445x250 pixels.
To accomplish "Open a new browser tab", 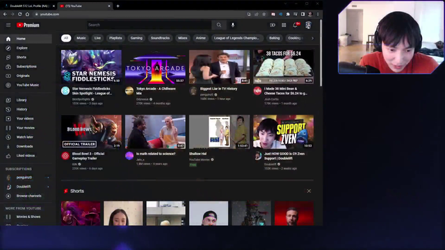I will [x=118, y=6].
